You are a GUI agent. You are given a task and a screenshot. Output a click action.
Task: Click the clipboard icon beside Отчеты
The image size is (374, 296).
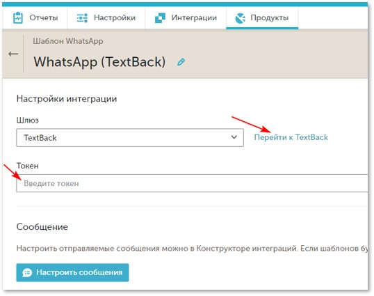tap(18, 18)
